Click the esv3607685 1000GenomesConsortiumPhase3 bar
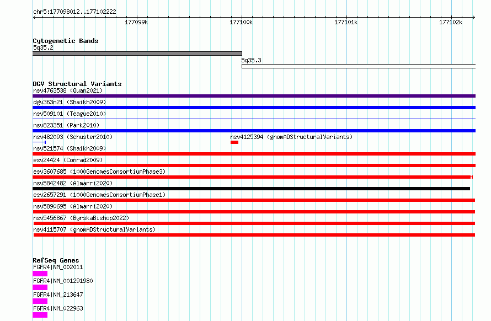491x321 pixels. 252,177
